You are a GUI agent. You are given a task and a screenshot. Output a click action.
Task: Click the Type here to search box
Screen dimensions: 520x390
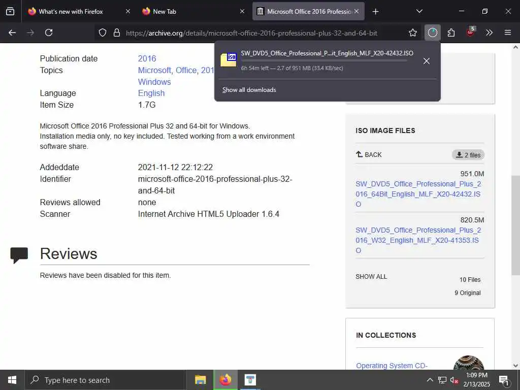106,380
